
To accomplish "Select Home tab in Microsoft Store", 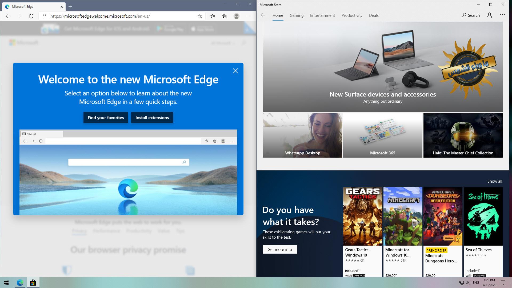I will (278, 15).
